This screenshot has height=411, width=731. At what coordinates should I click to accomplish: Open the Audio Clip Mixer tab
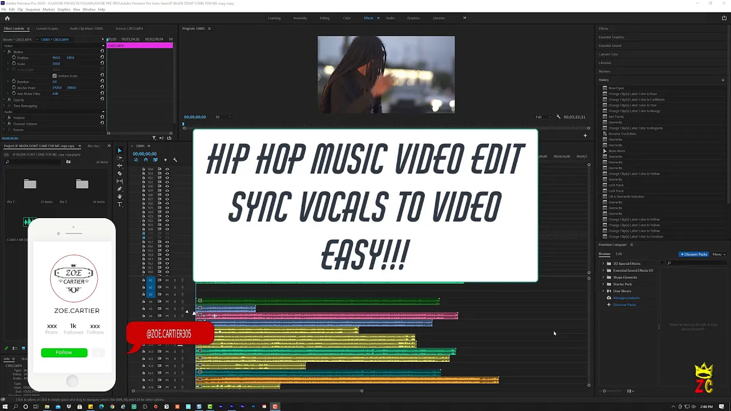86,29
